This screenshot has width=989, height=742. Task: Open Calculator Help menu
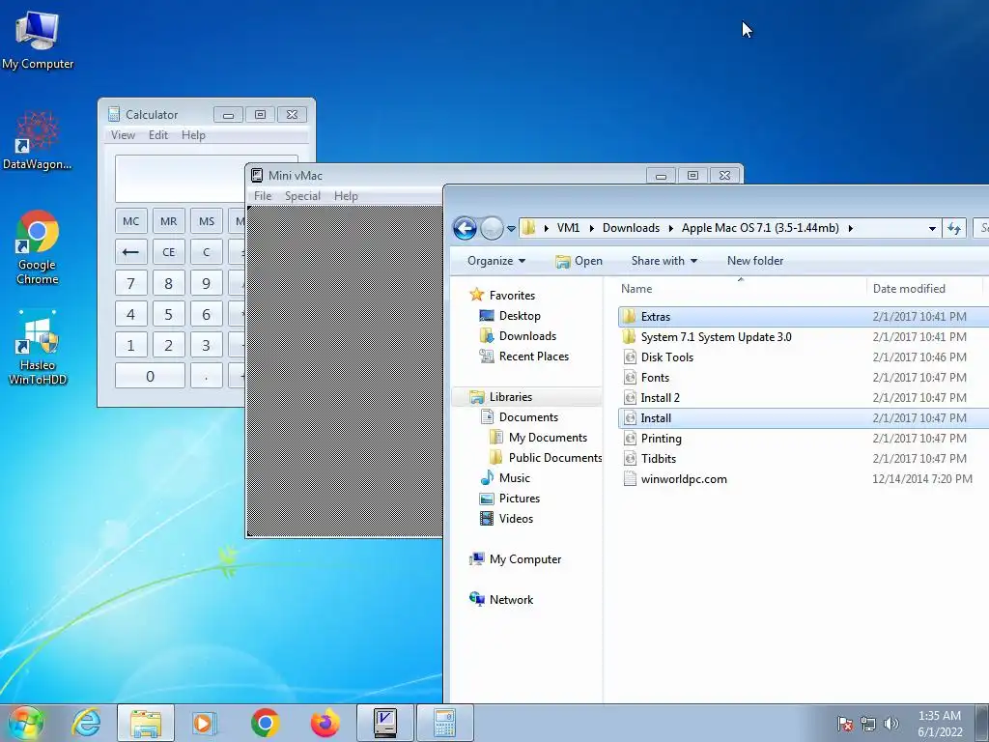(193, 135)
